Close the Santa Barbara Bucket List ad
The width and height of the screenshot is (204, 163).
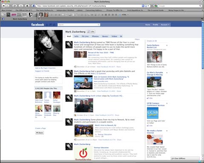167,45
